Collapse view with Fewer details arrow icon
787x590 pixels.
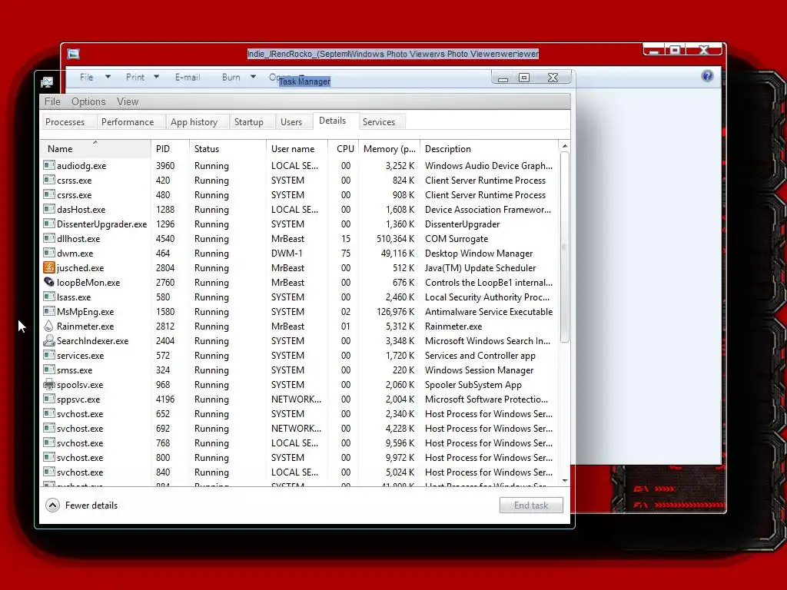pyautogui.click(x=53, y=505)
